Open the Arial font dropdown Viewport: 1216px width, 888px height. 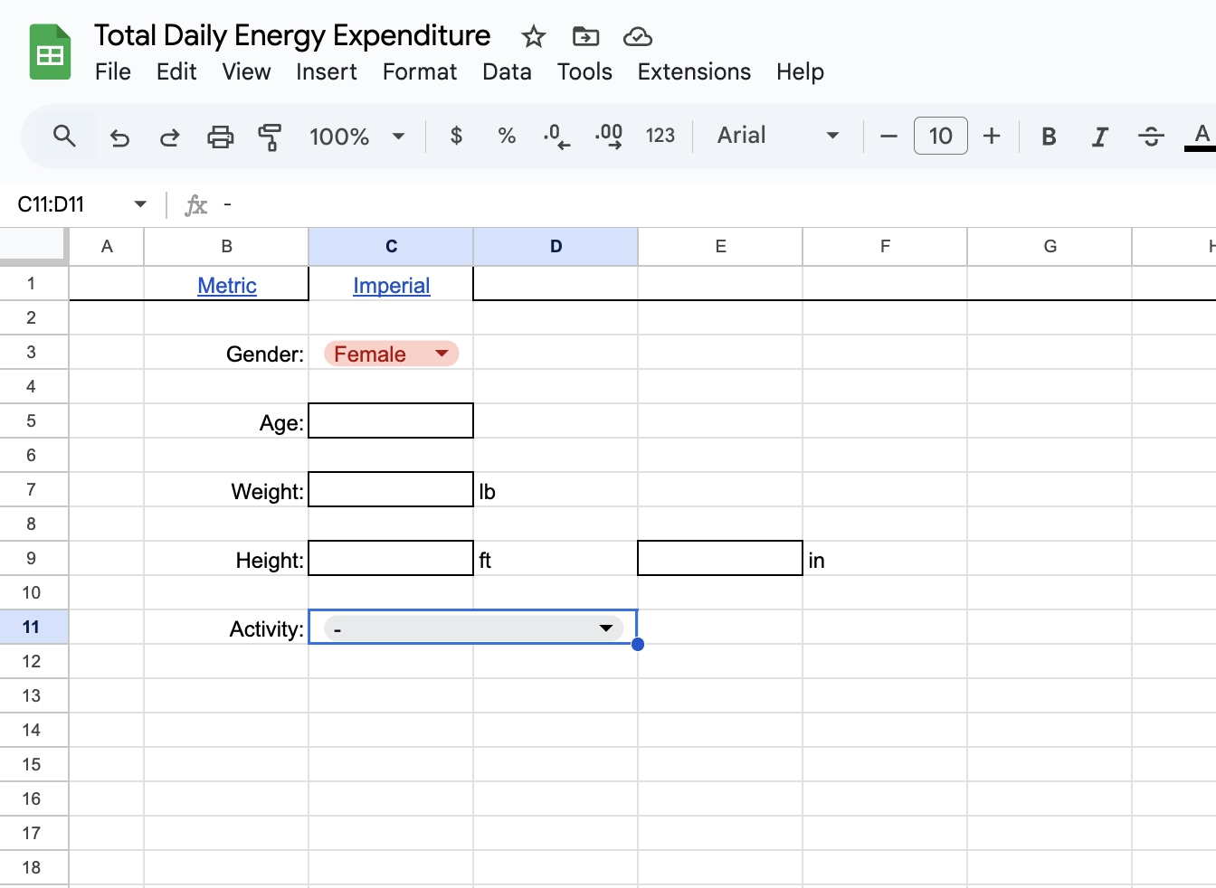[x=778, y=136]
